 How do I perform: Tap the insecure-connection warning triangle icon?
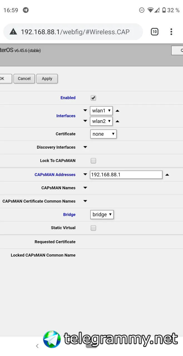tap(13, 32)
